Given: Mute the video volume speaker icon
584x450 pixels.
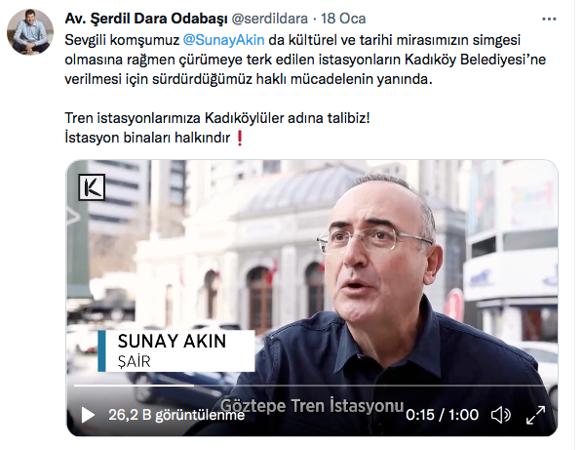Looking at the screenshot, I should pyautogui.click(x=500, y=415).
